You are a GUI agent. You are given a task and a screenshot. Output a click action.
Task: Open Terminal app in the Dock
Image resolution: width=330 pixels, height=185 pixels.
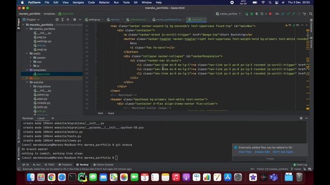[72, 177]
